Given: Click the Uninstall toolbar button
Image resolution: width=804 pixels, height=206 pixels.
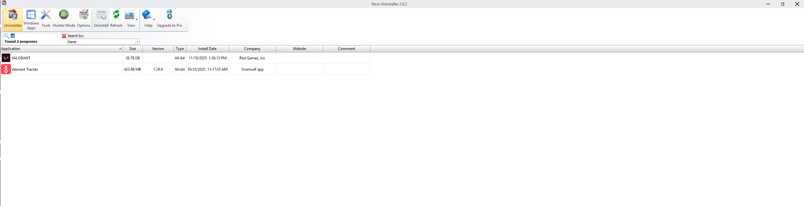Looking at the screenshot, I should coord(101,19).
